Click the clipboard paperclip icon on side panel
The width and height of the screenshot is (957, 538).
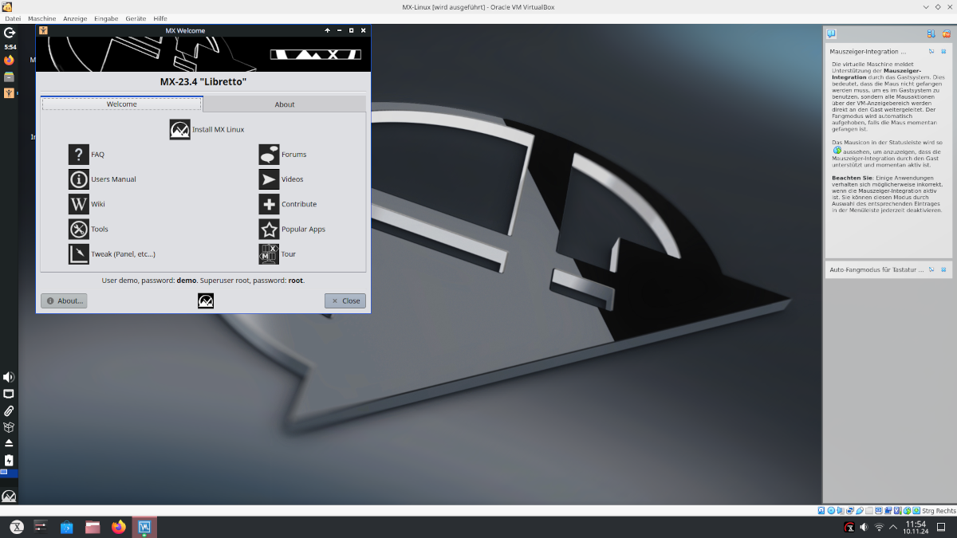pyautogui.click(x=9, y=410)
